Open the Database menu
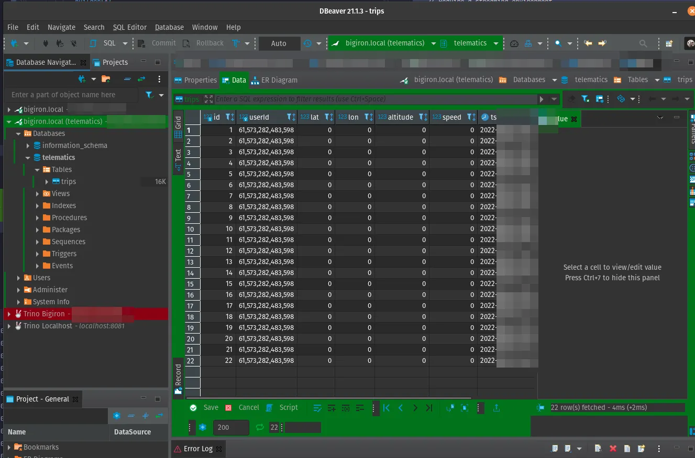 pyautogui.click(x=169, y=27)
